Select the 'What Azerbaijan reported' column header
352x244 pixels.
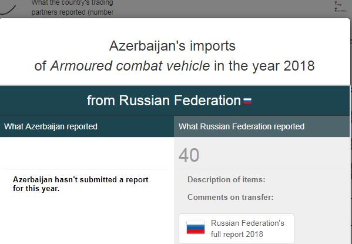[87, 126]
